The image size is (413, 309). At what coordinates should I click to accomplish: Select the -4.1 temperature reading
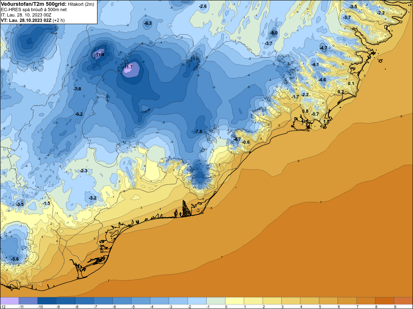[315, 64]
